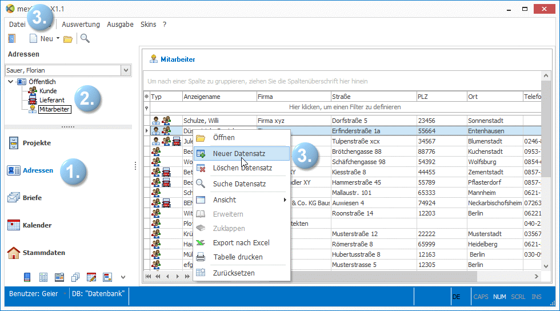Choose Suche Datensatz in the context menu
The height and width of the screenshot is (311, 560).
click(x=242, y=184)
